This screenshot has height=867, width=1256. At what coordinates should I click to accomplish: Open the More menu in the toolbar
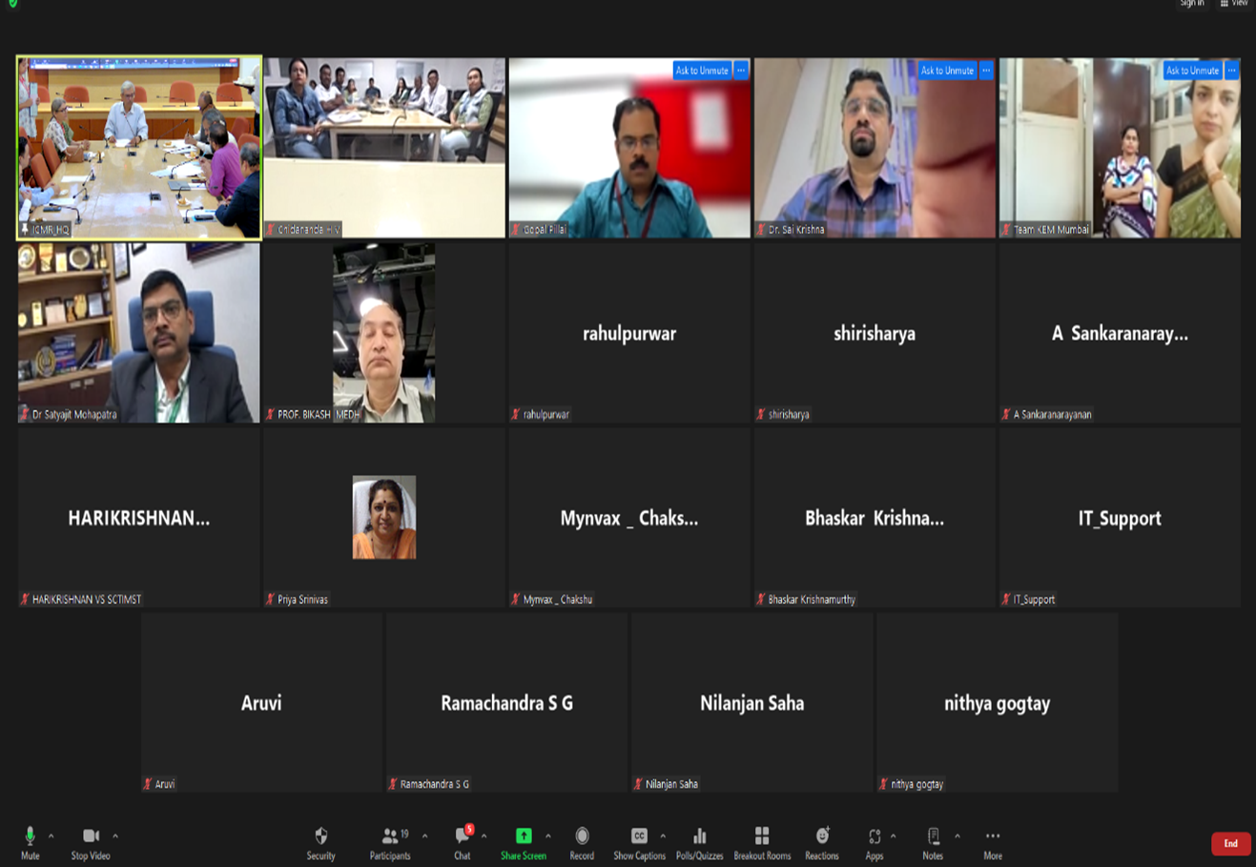click(993, 842)
